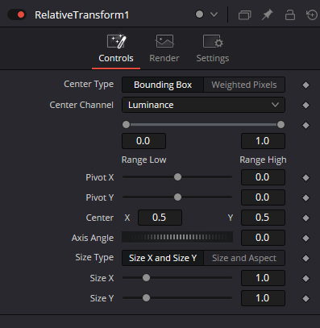Click the Size Y value field
Screen dimensions: 320x328
[263, 298]
